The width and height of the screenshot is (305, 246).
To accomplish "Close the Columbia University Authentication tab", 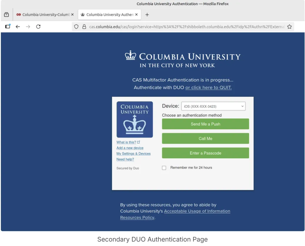I will coord(136,15).
